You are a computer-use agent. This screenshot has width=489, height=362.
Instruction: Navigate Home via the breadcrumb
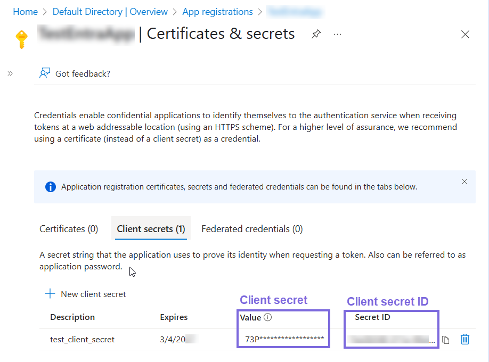tap(25, 11)
